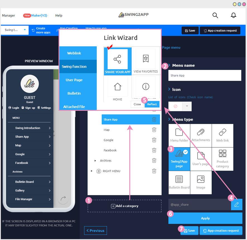Click the pencil edit icon beside @app_share
The width and height of the screenshot is (247, 240).
point(237,205)
